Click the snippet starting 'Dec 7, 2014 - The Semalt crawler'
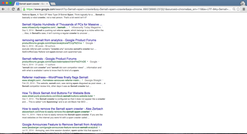This screenshot has height=134, width=247. point(64,100)
